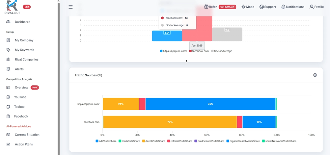Screen dimensions: 330x155
Task: Open Traffic Sources info icon
Action: pos(315,75)
